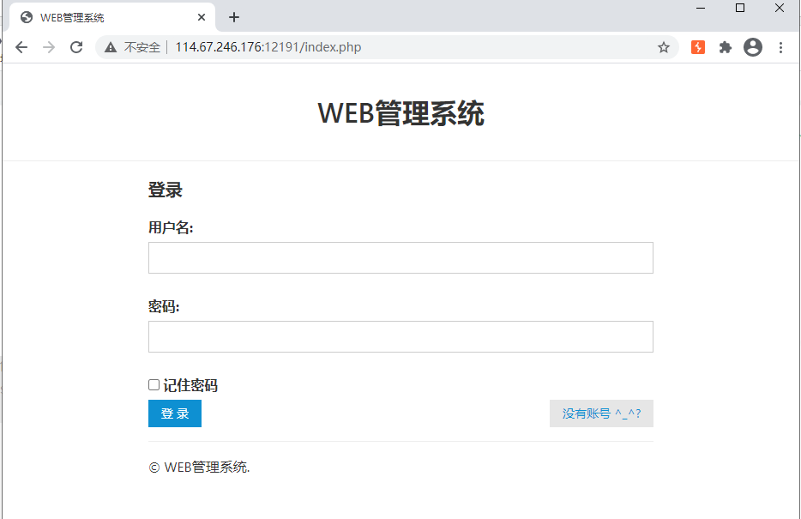Expand browser options via kebab menu

781,47
